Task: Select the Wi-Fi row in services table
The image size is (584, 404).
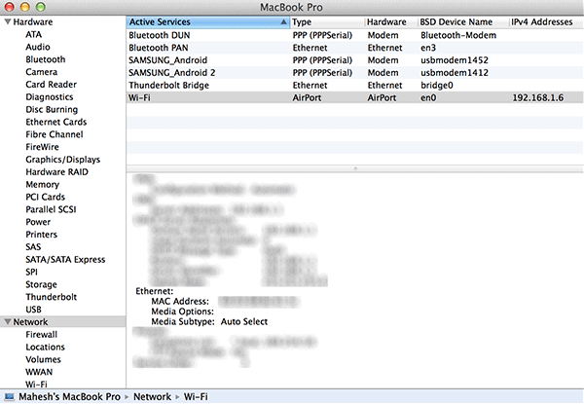Action: [x=354, y=97]
